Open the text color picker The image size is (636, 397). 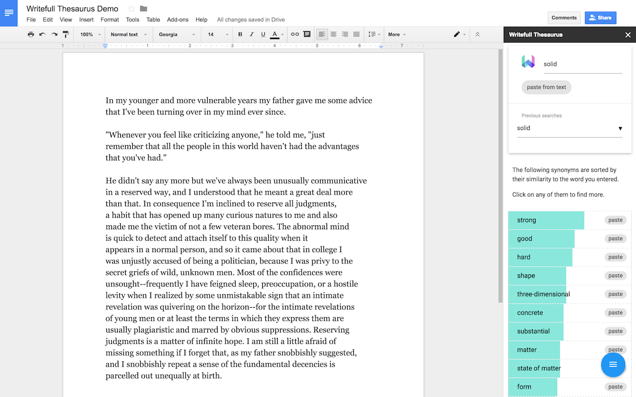[x=275, y=34]
